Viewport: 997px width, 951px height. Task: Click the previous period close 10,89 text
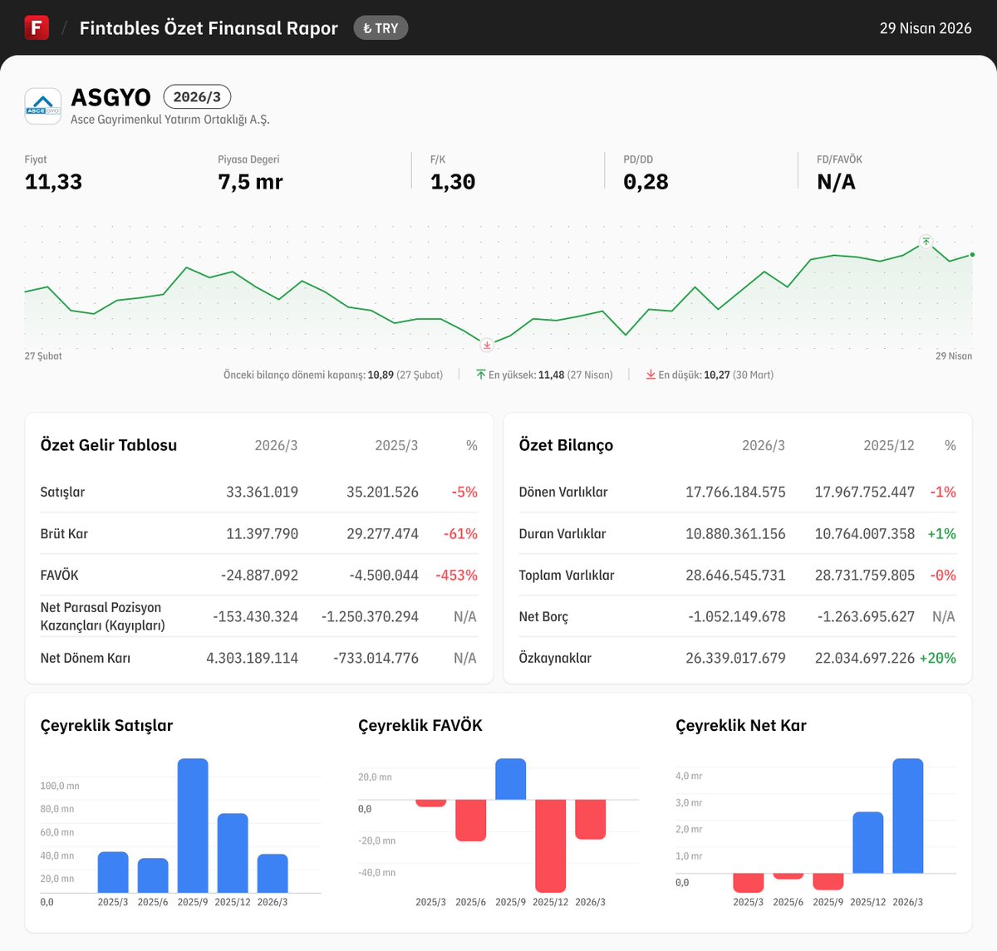[x=333, y=375]
